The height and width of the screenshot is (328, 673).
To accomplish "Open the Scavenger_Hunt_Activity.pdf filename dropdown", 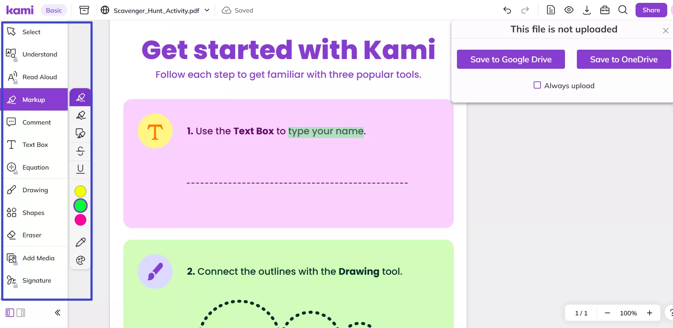I will click(207, 10).
